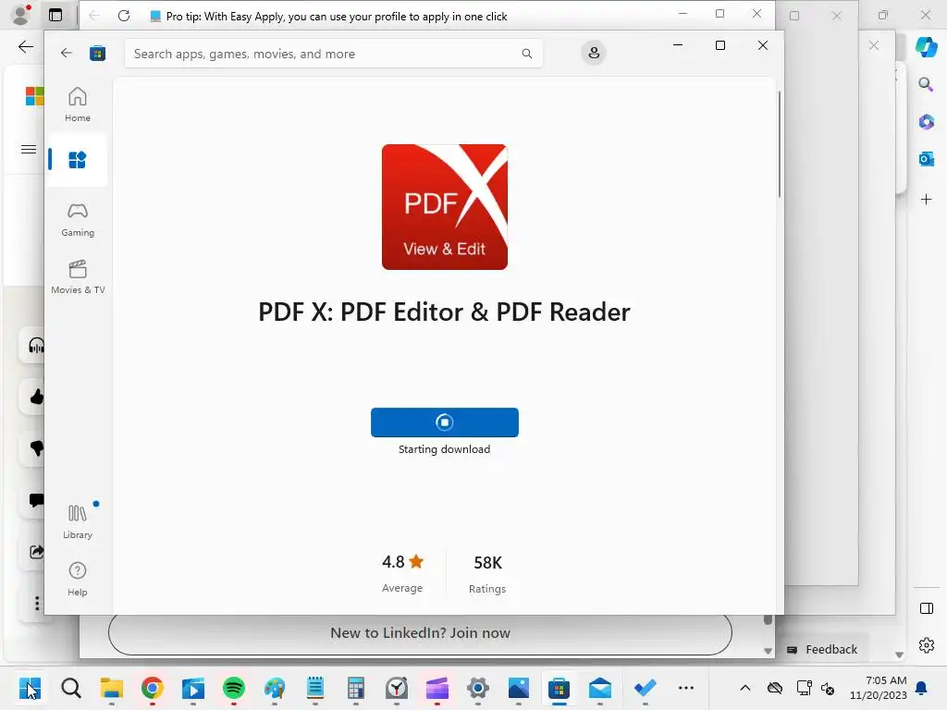Open Edge profile avatar
The image size is (947, 710).
21,15
